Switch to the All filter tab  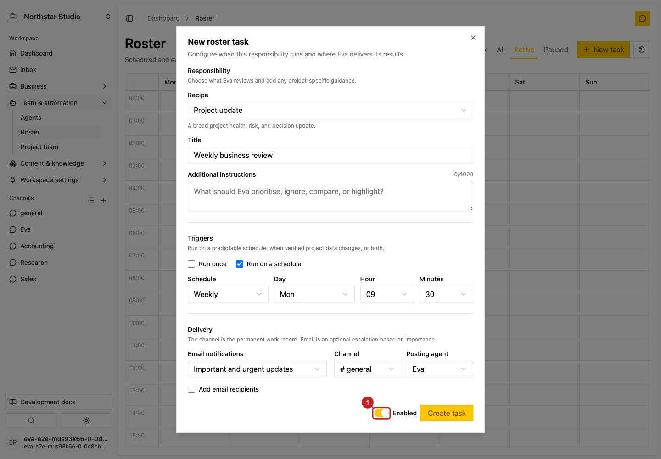(x=501, y=50)
